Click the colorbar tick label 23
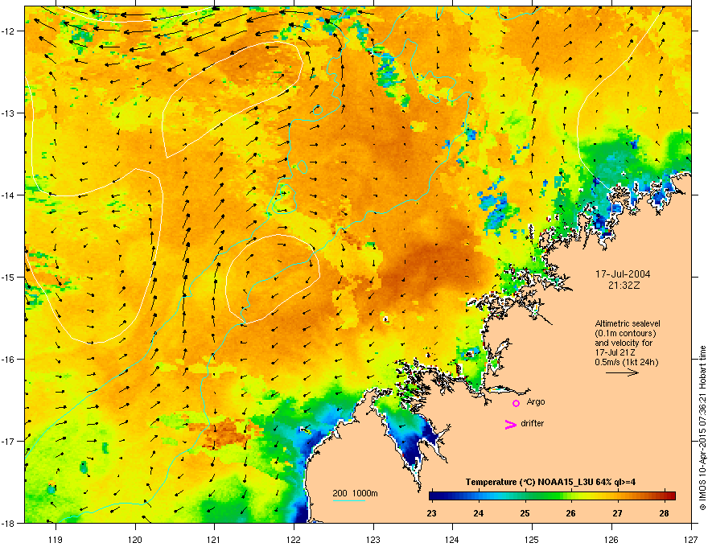This screenshot has width=708, height=547. point(431,513)
